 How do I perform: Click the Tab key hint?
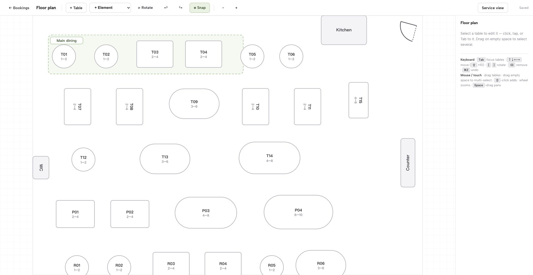coord(481,60)
